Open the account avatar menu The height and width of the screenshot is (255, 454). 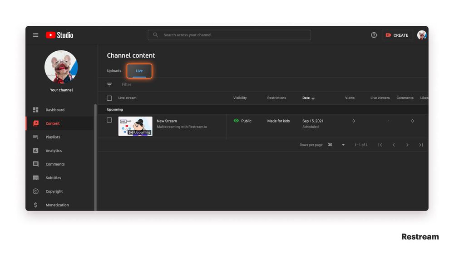[422, 35]
